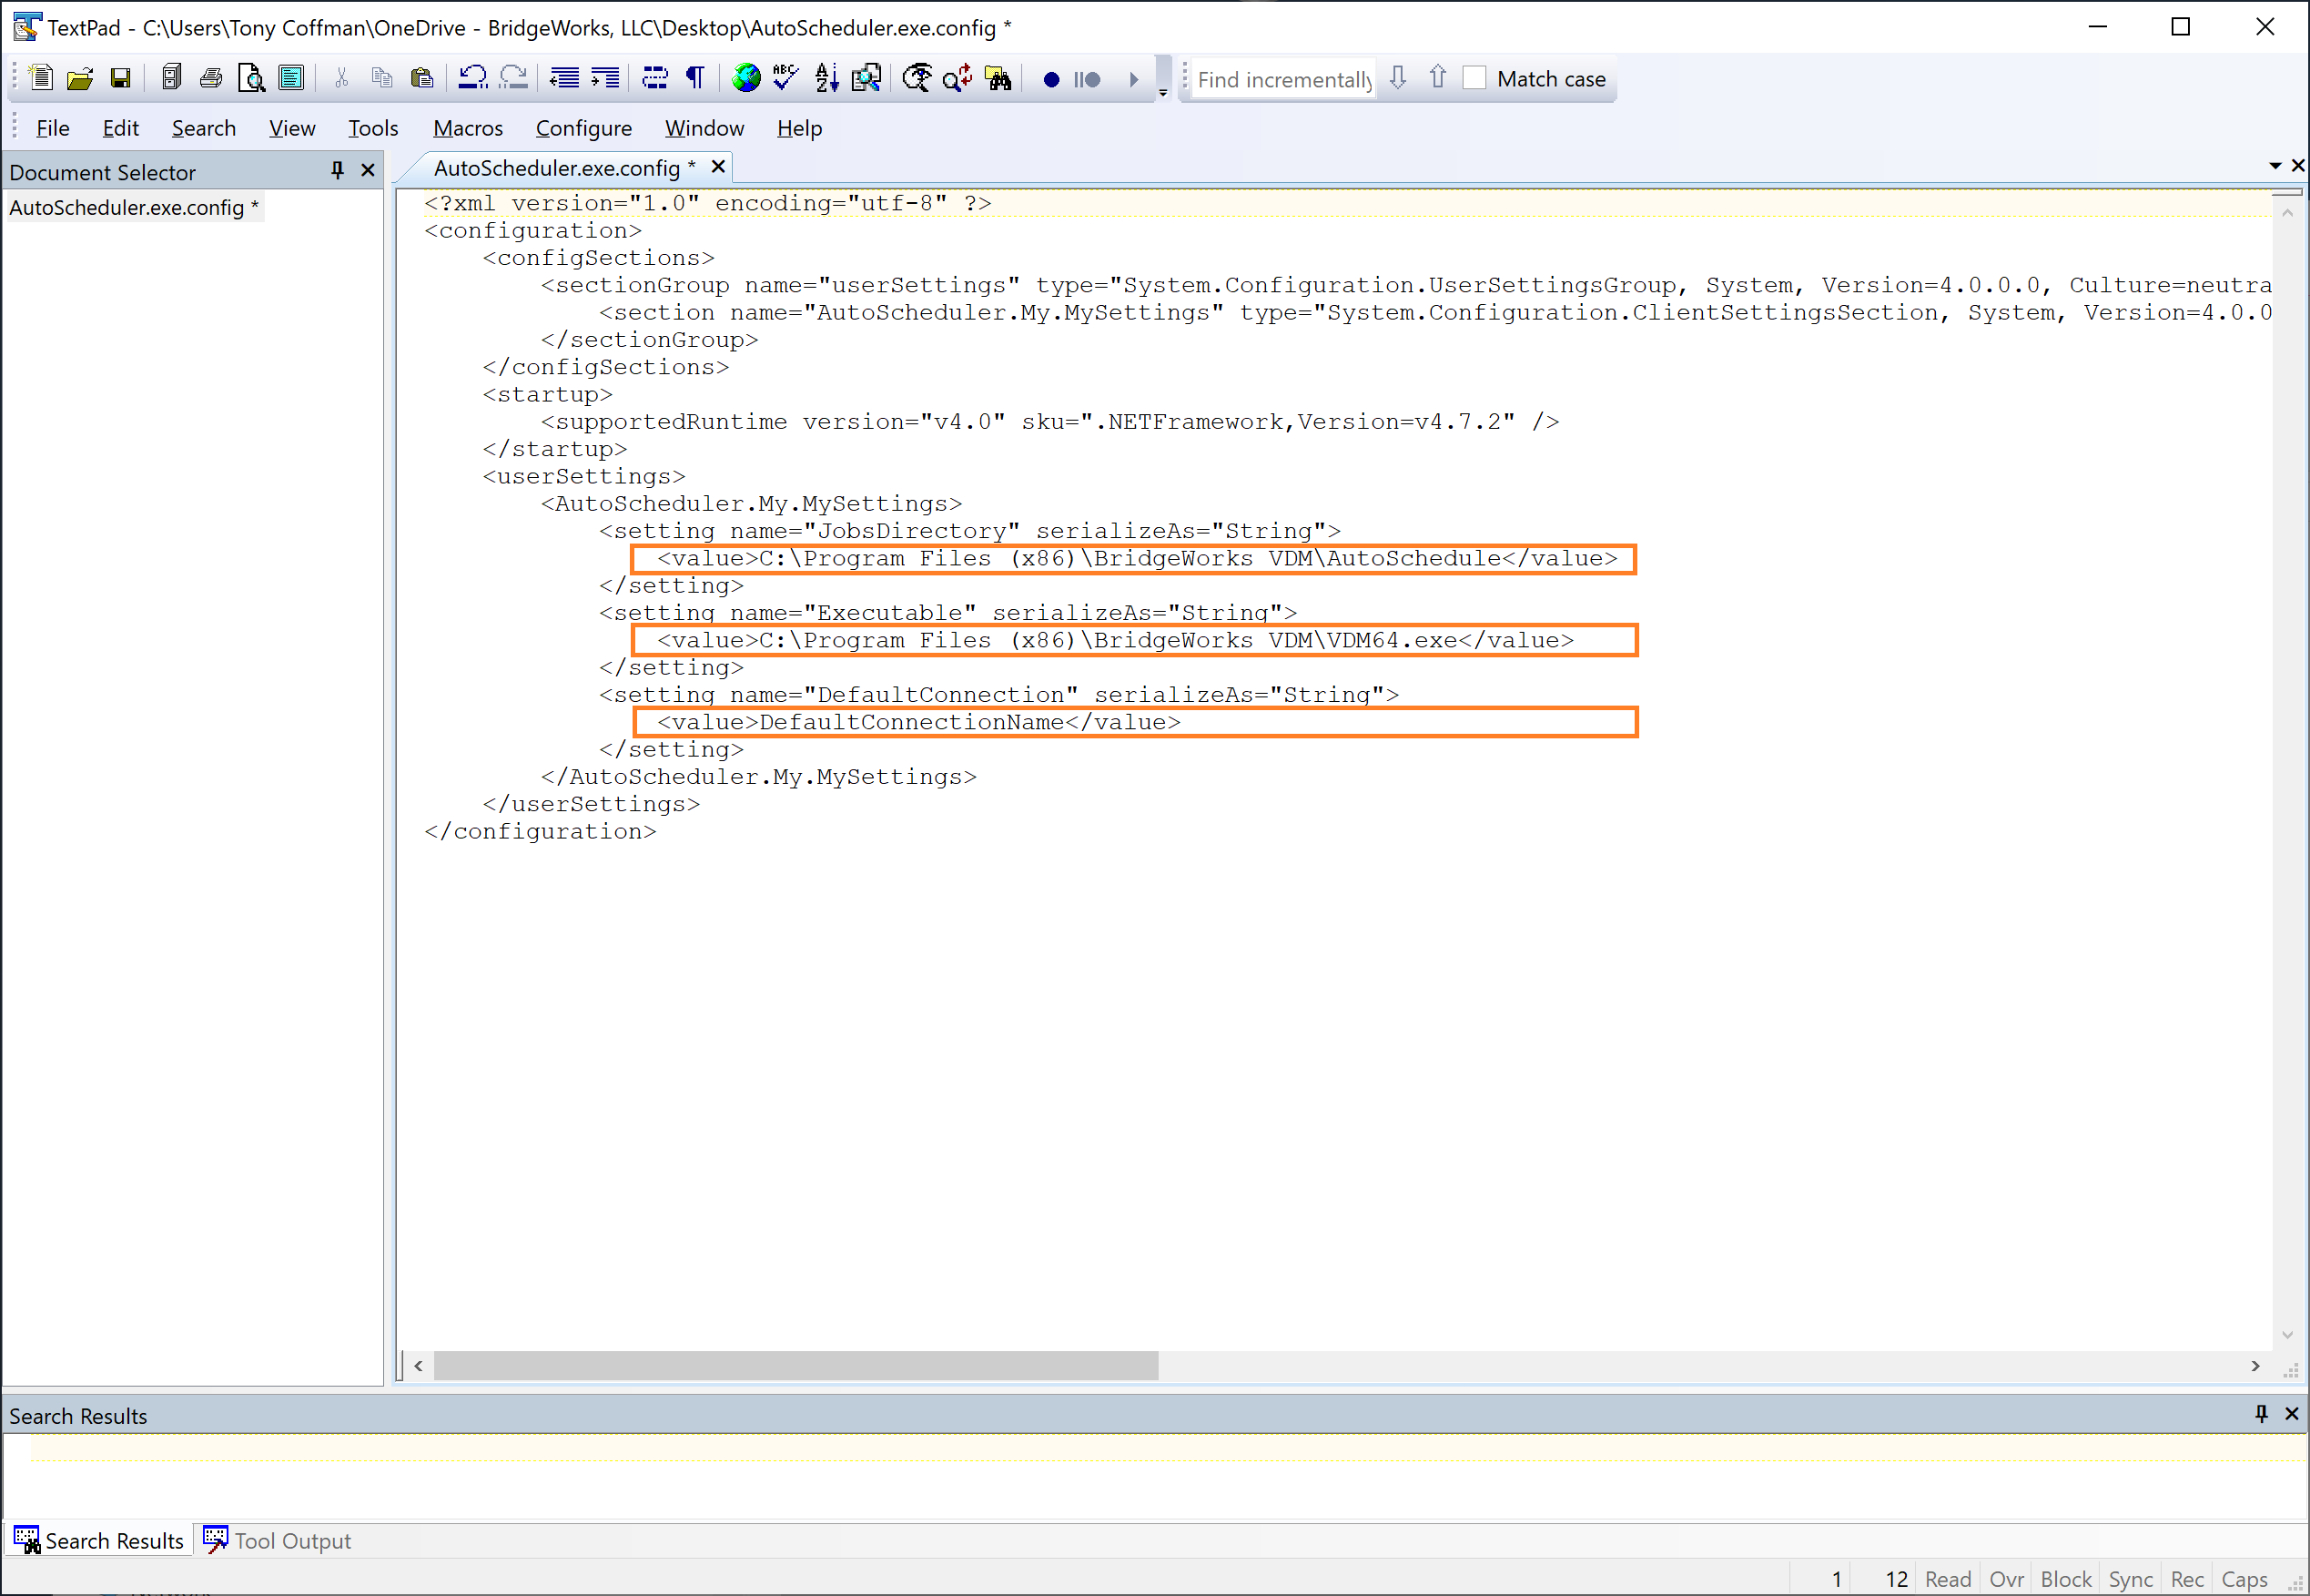Redo edit with redo arrow
2310x1596 pixels.
coord(513,78)
